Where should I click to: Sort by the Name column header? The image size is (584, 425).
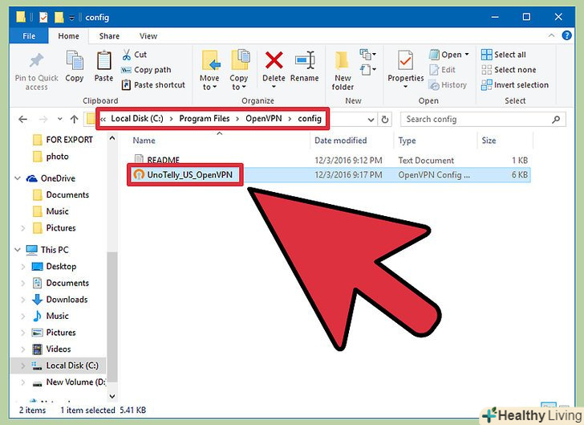pos(144,141)
